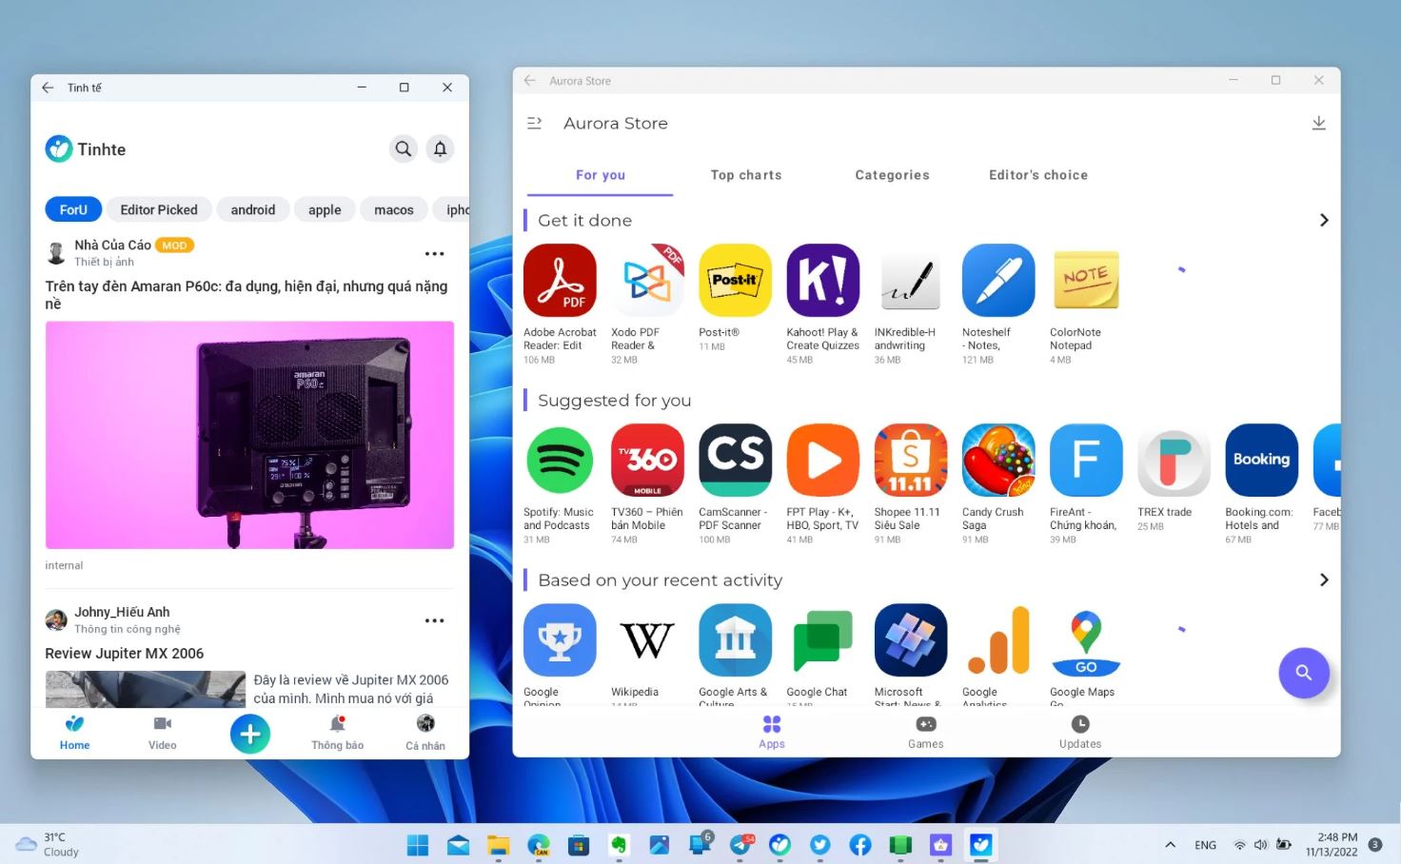Select the apple filter chip

click(325, 209)
